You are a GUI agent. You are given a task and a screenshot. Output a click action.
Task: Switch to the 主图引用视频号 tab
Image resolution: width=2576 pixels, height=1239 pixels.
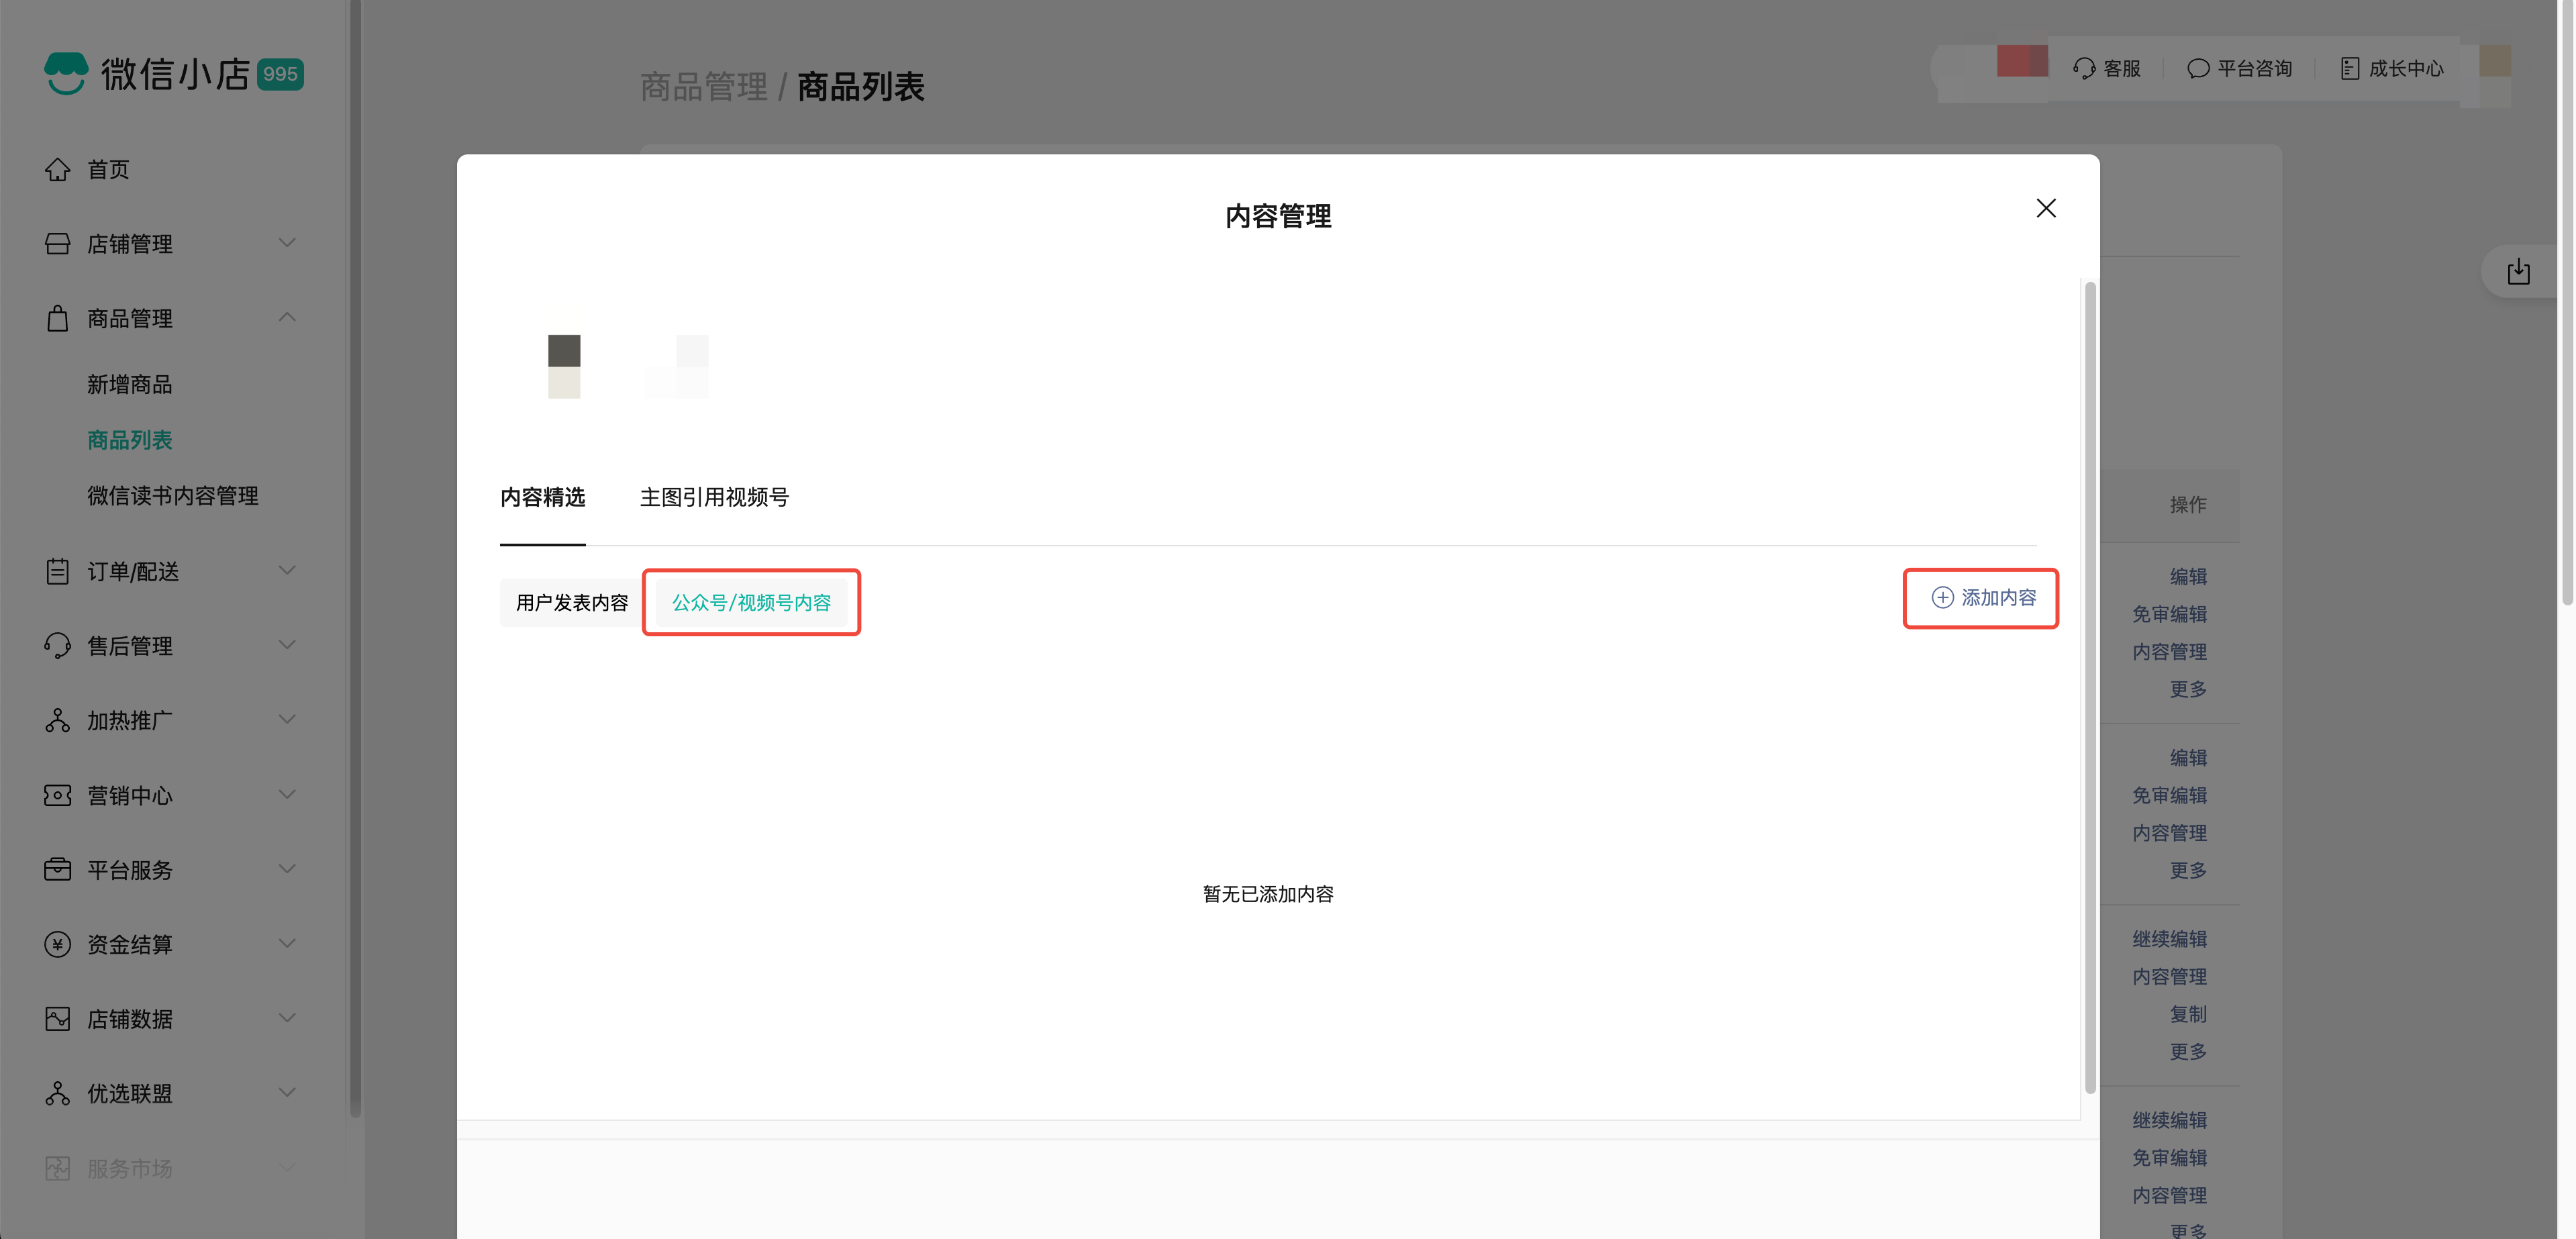714,497
